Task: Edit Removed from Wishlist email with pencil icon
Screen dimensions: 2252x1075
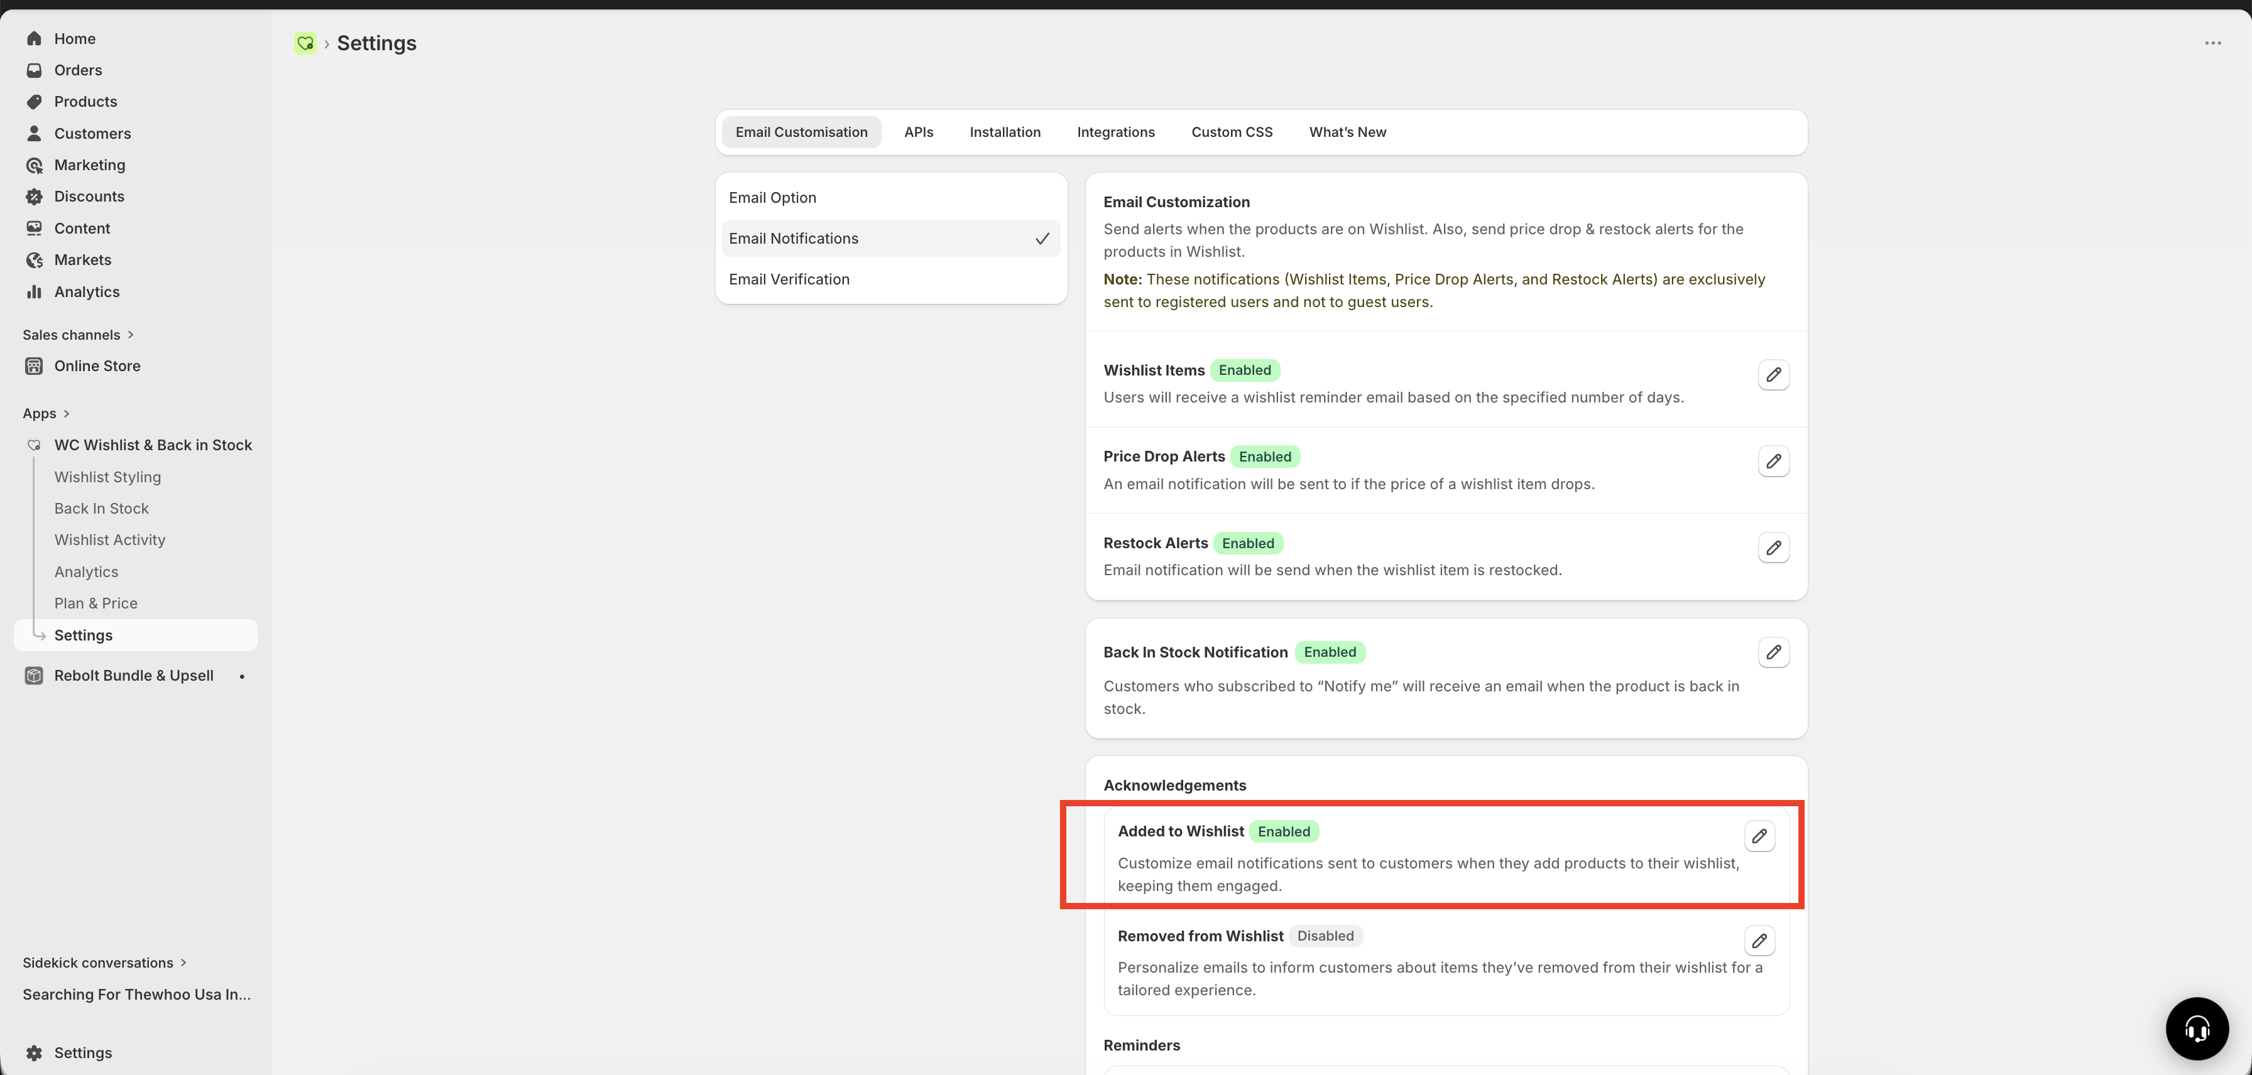Action: pyautogui.click(x=1759, y=941)
